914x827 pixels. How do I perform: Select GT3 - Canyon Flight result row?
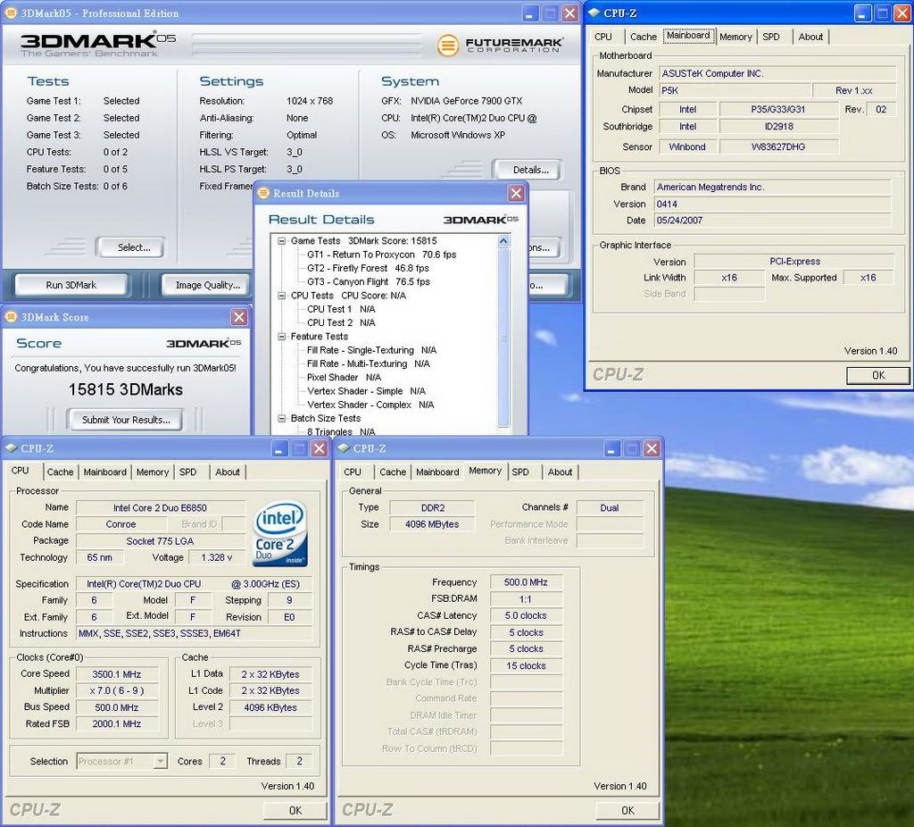369,281
